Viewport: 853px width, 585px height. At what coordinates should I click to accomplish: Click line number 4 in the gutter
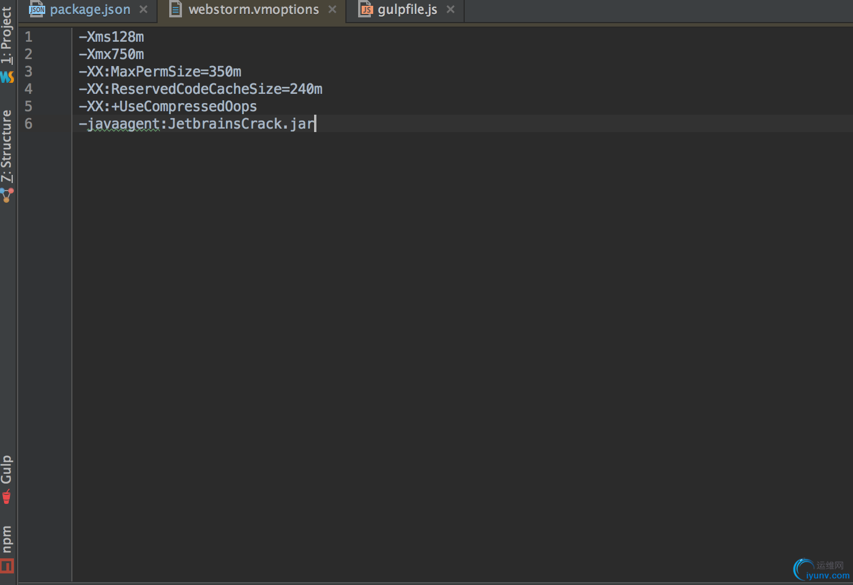click(x=28, y=89)
